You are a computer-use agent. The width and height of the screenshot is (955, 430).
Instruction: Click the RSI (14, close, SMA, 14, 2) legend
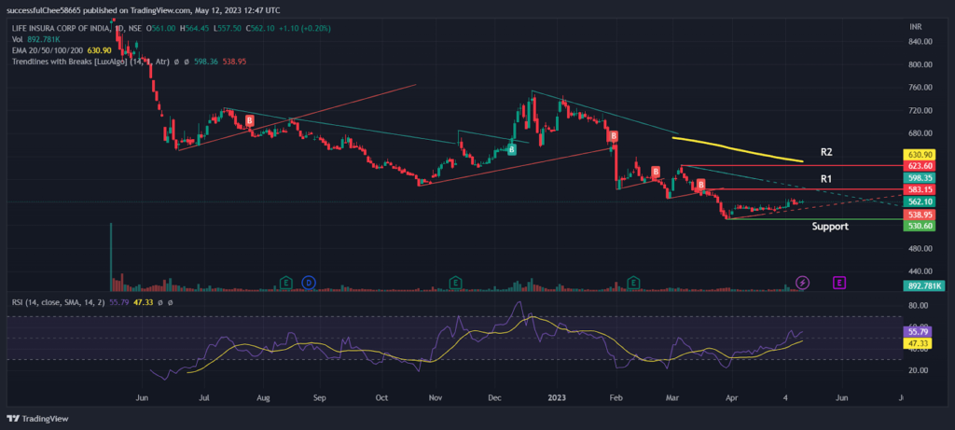point(59,301)
